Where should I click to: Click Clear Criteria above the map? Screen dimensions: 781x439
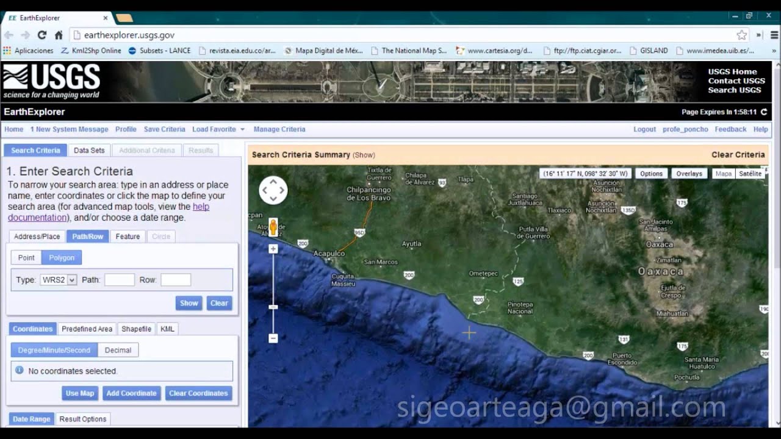click(x=738, y=155)
